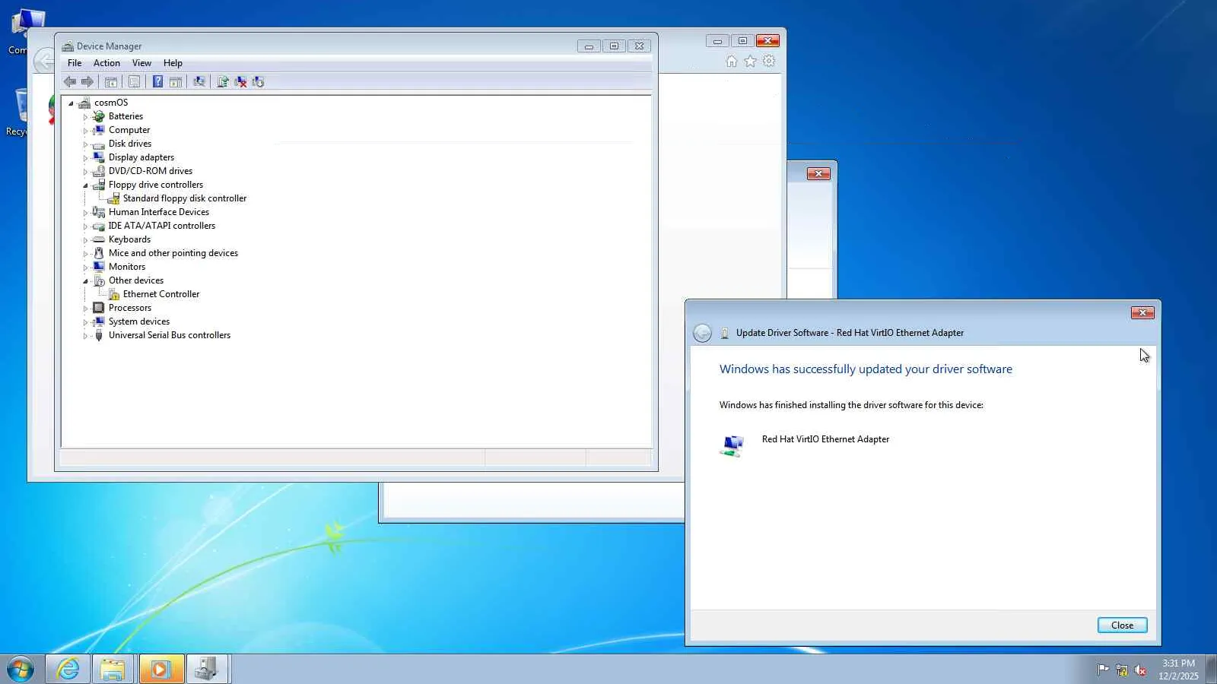This screenshot has height=684, width=1217.
Task: Scan for hardware changes toolbar icon
Action: pos(199,82)
